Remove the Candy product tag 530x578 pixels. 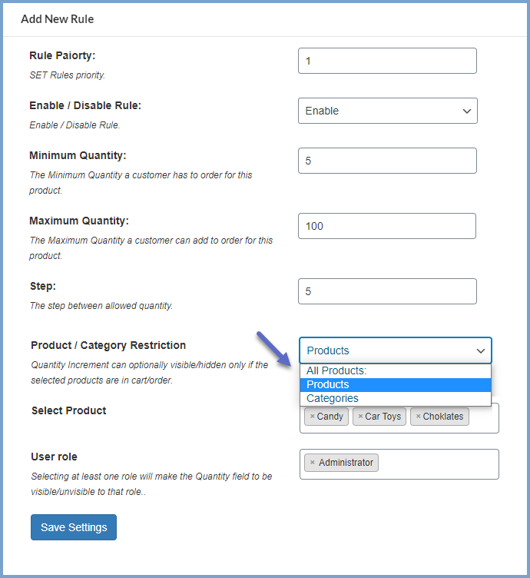pos(313,417)
